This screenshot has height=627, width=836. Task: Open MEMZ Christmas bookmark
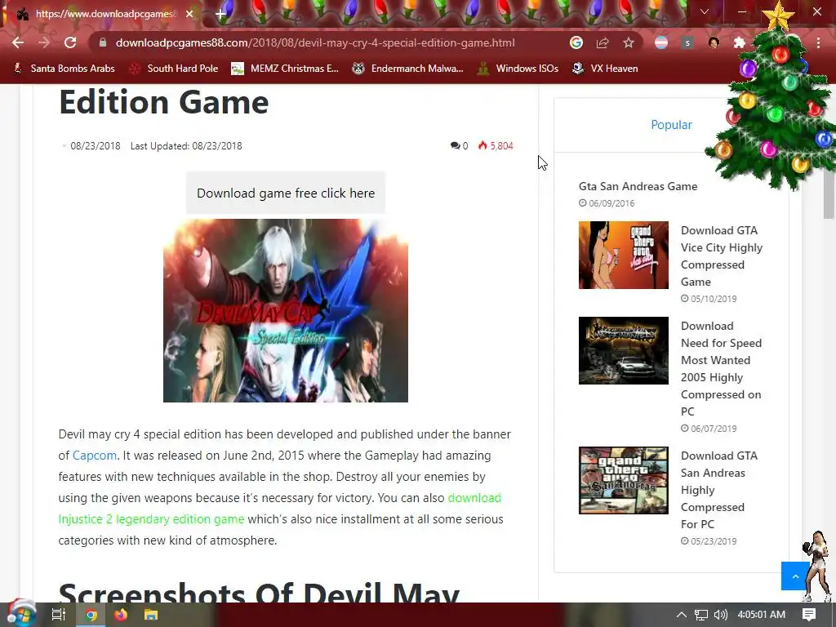point(285,69)
